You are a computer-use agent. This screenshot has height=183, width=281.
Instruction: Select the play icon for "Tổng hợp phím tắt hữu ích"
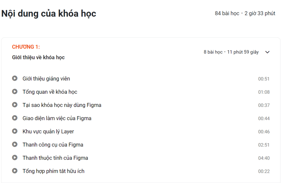(15, 171)
